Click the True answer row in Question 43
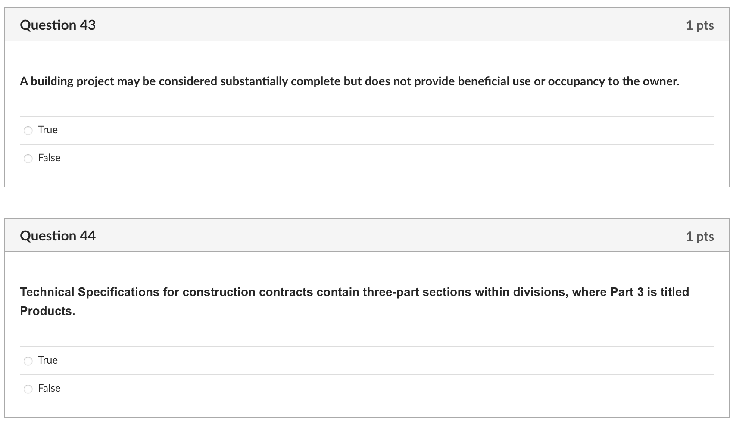Screen dimensions: 730x430 [x=215, y=130]
